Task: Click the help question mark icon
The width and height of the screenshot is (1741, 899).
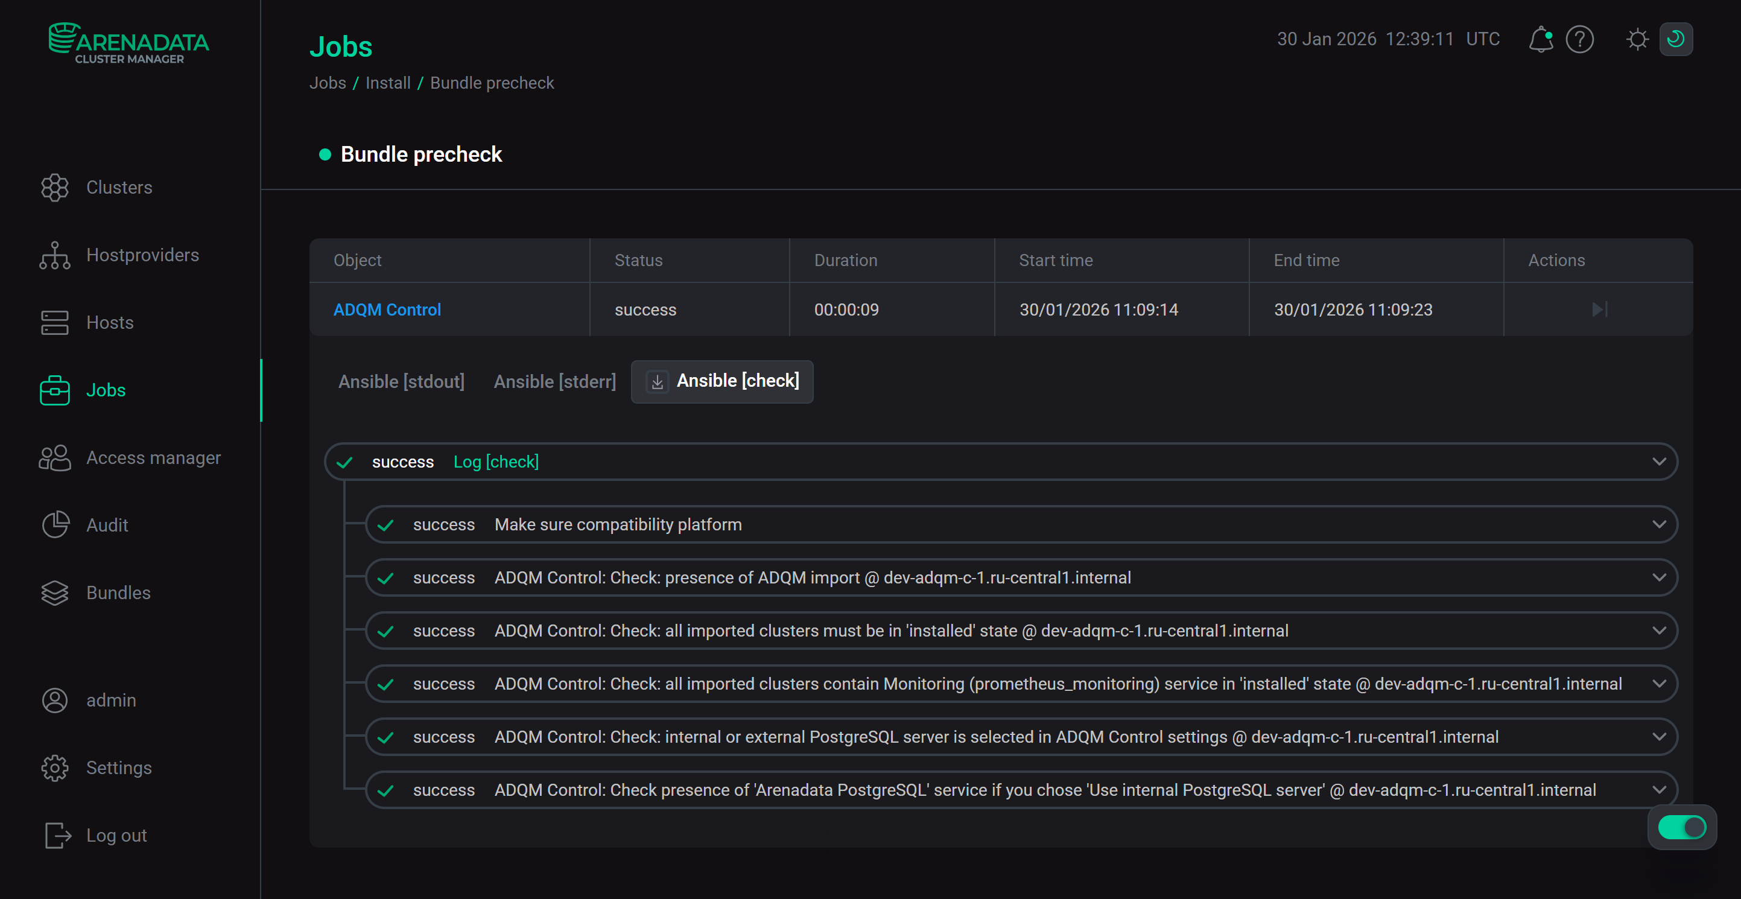Action: coord(1579,39)
